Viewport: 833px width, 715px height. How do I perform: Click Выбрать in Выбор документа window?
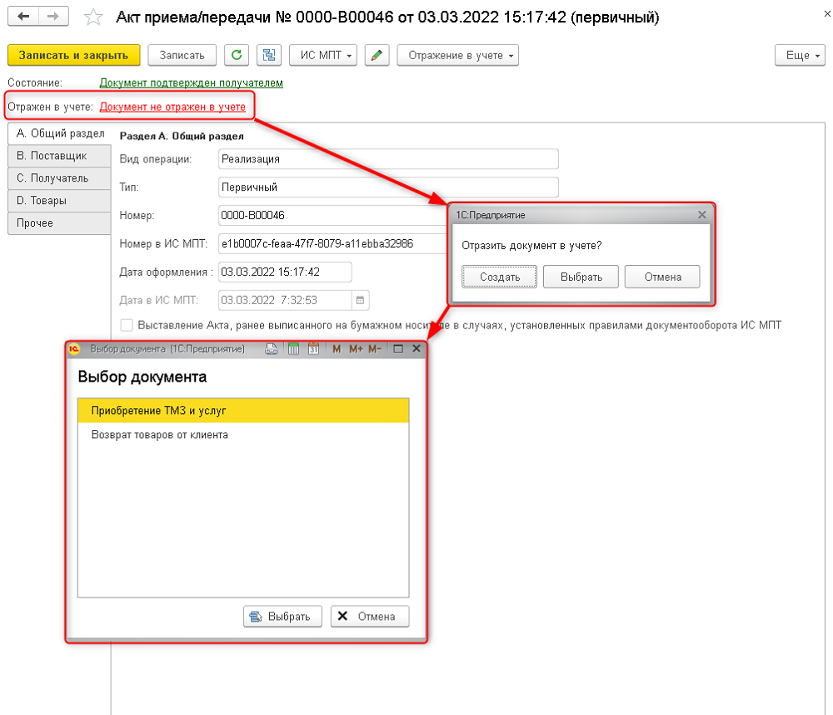tap(282, 616)
